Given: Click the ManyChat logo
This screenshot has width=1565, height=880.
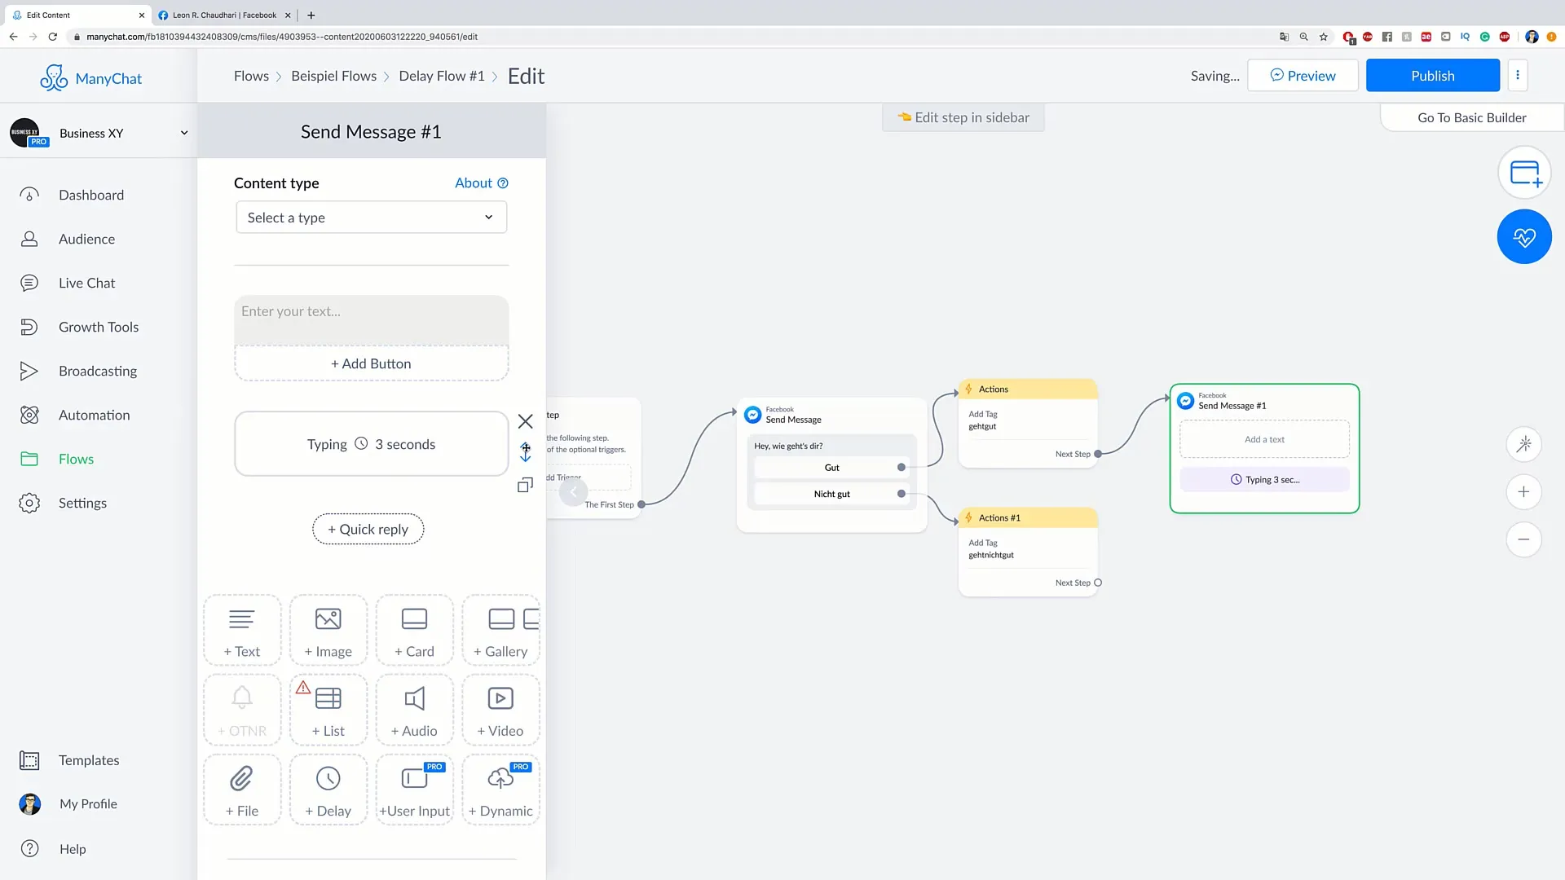Looking at the screenshot, I should 90,78.
